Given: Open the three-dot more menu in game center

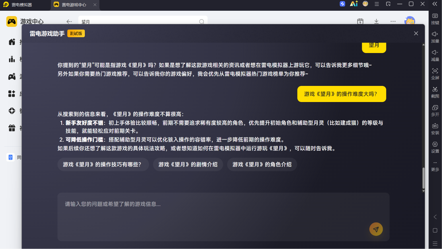Looking at the screenshot, I should [x=393, y=21].
